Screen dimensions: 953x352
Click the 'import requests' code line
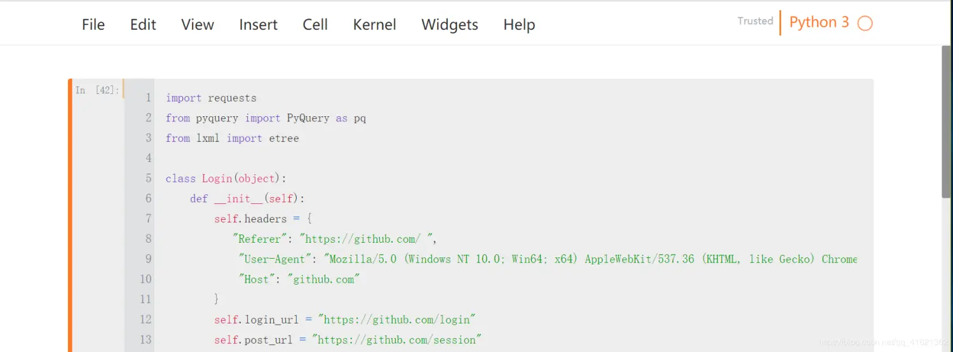(x=211, y=98)
